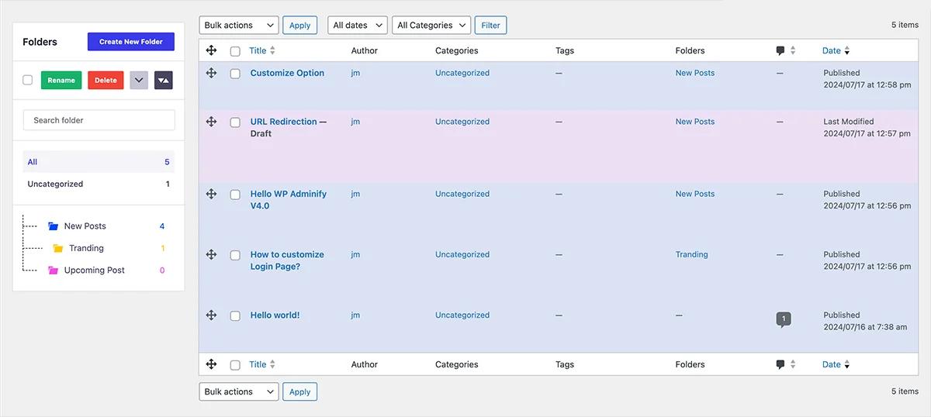Check the Hello world! post checkbox
Viewport: 931px width, 417px height.
point(235,315)
